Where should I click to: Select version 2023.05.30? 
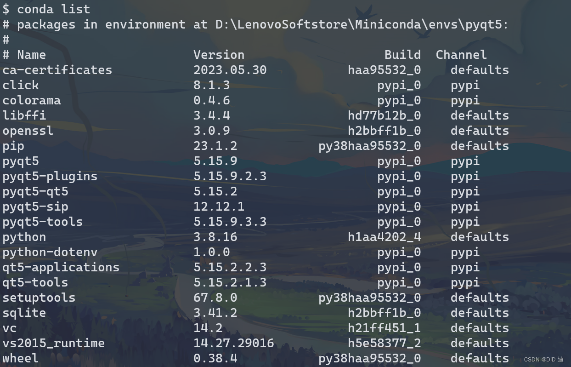(x=230, y=69)
